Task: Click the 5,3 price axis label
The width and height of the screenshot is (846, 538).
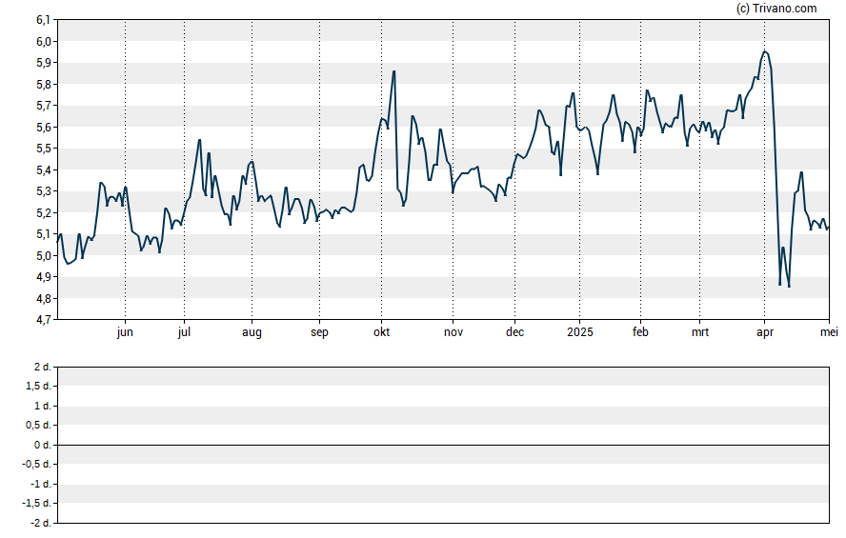Action: [x=43, y=191]
